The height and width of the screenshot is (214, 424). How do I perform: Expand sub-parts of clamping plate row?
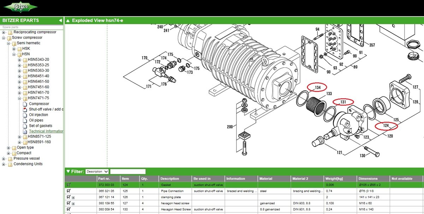tap(73, 197)
